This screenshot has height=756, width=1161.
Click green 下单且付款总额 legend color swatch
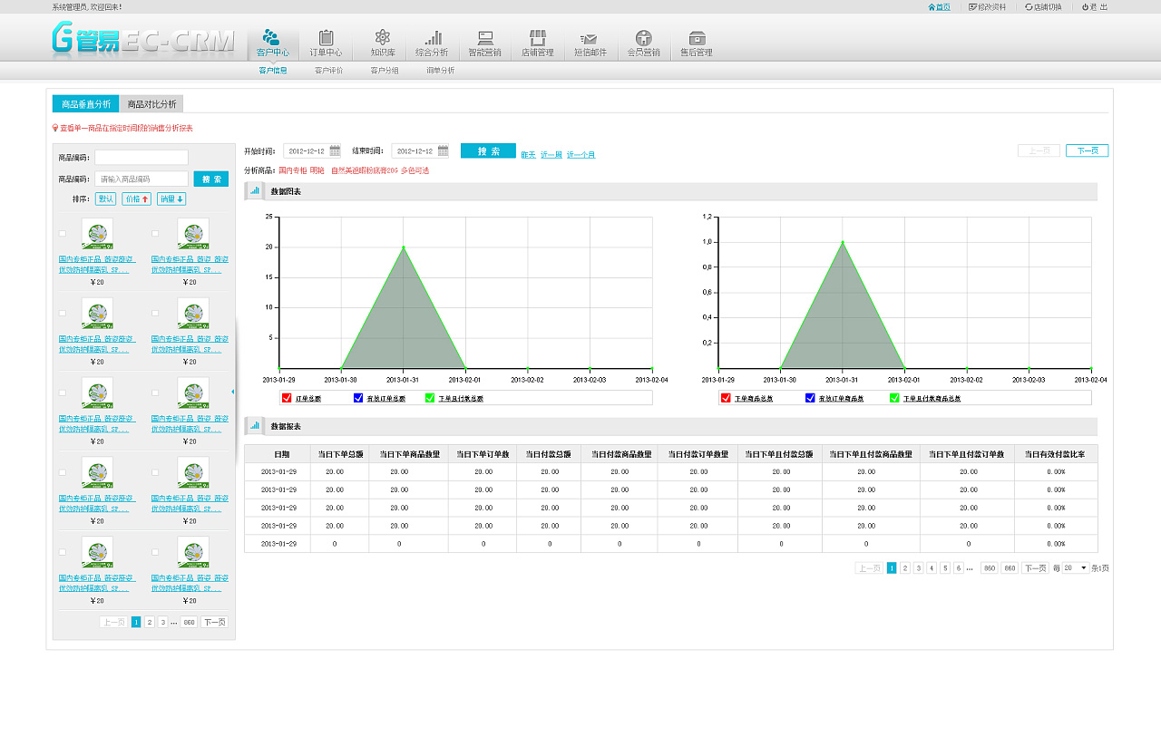(x=430, y=398)
